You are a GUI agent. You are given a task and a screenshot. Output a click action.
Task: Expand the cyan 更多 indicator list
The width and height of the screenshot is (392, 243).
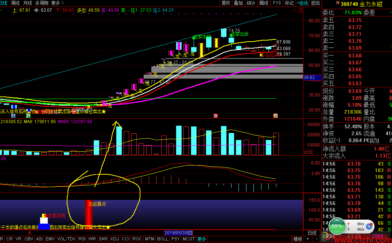point(202,239)
